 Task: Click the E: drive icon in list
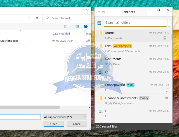(101, 111)
